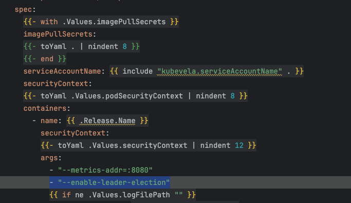Screen dimensions: 351x203
Task: Click the "include" keyword
Action: (137, 71)
